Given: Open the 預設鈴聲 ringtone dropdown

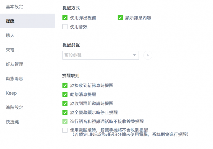Looking at the screenshot, I should click(x=101, y=55).
